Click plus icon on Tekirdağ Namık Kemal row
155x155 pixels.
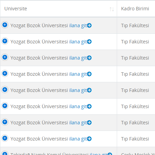point(5,153)
